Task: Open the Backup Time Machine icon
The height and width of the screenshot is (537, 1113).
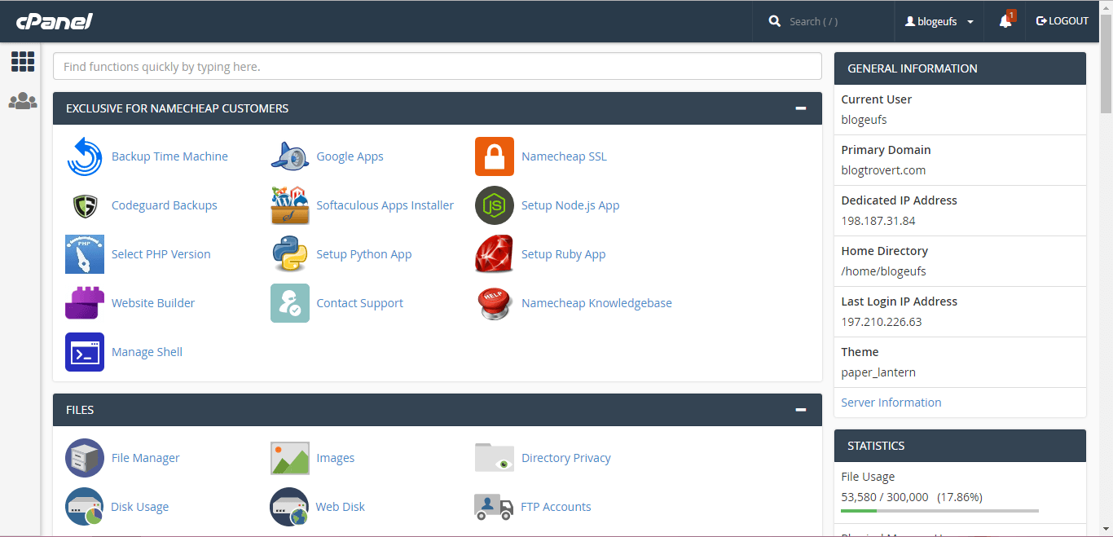Action: [85, 156]
